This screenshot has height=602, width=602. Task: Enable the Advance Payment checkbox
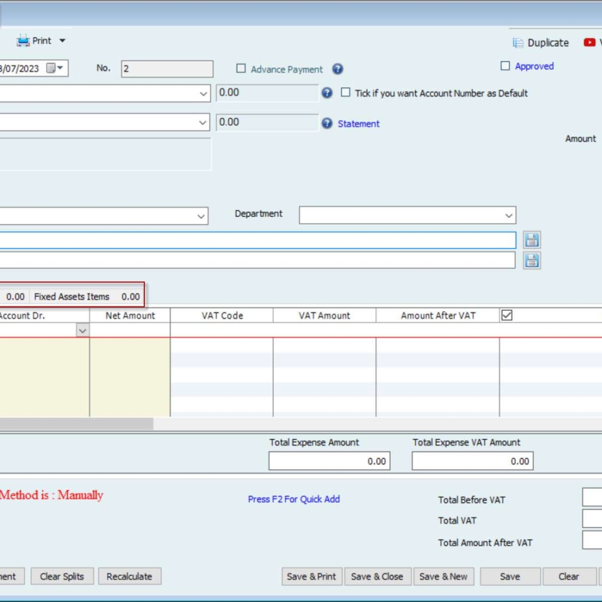tap(241, 69)
